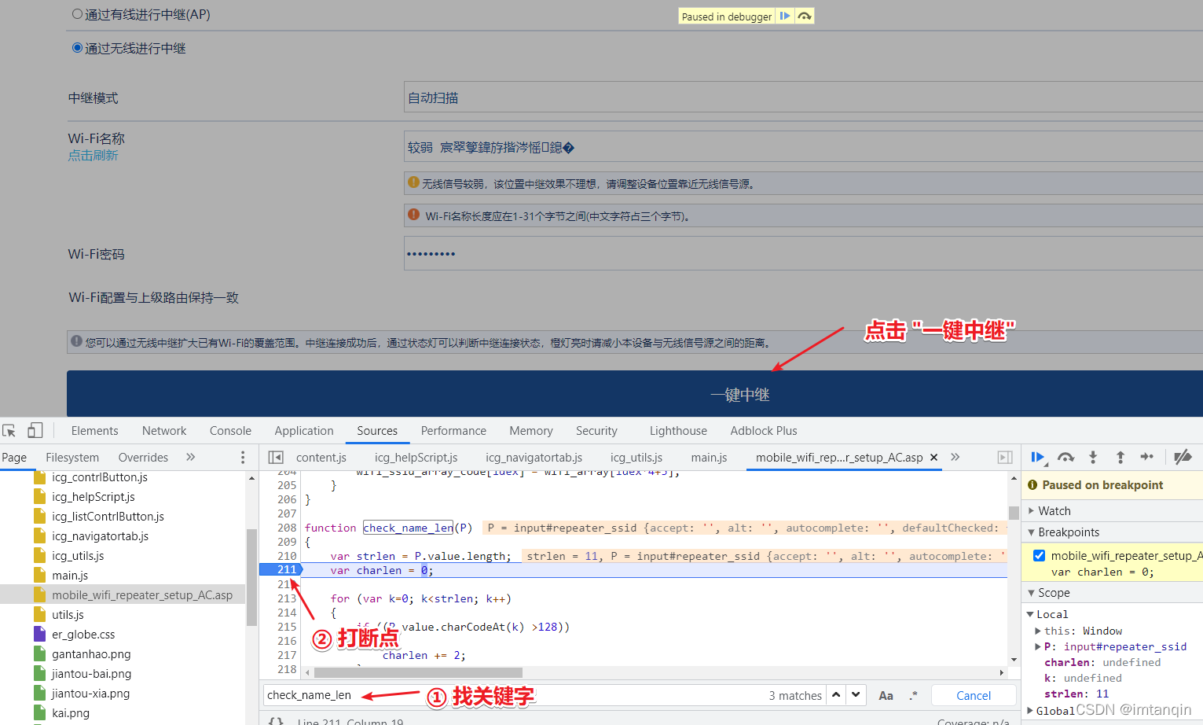Screen dimensions: 1203x725
Task: Resume script execution in debugger overlay
Action: pyautogui.click(x=785, y=16)
